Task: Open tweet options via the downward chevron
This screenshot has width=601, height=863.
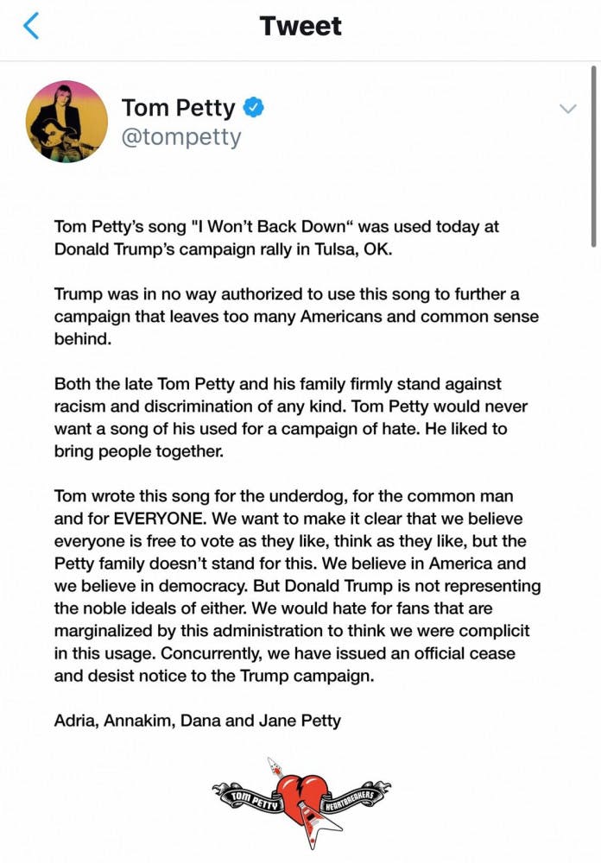Action: click(x=567, y=110)
